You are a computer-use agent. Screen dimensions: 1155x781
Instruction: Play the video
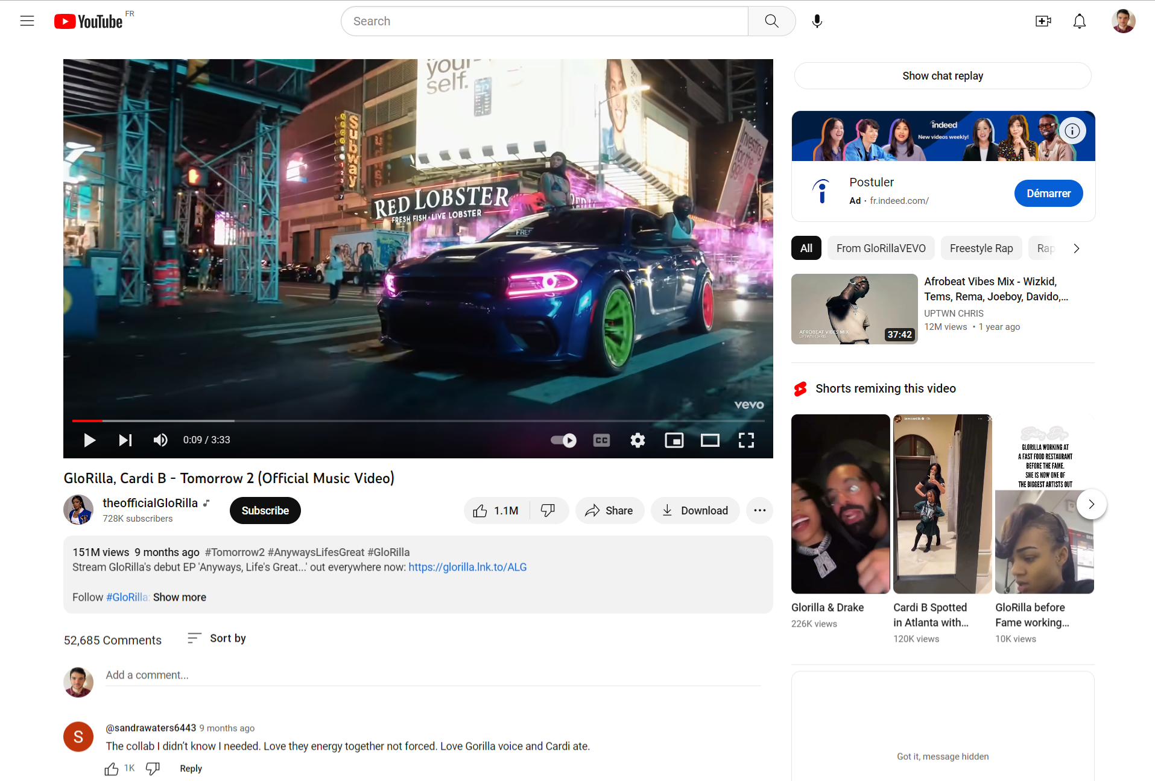(x=89, y=440)
